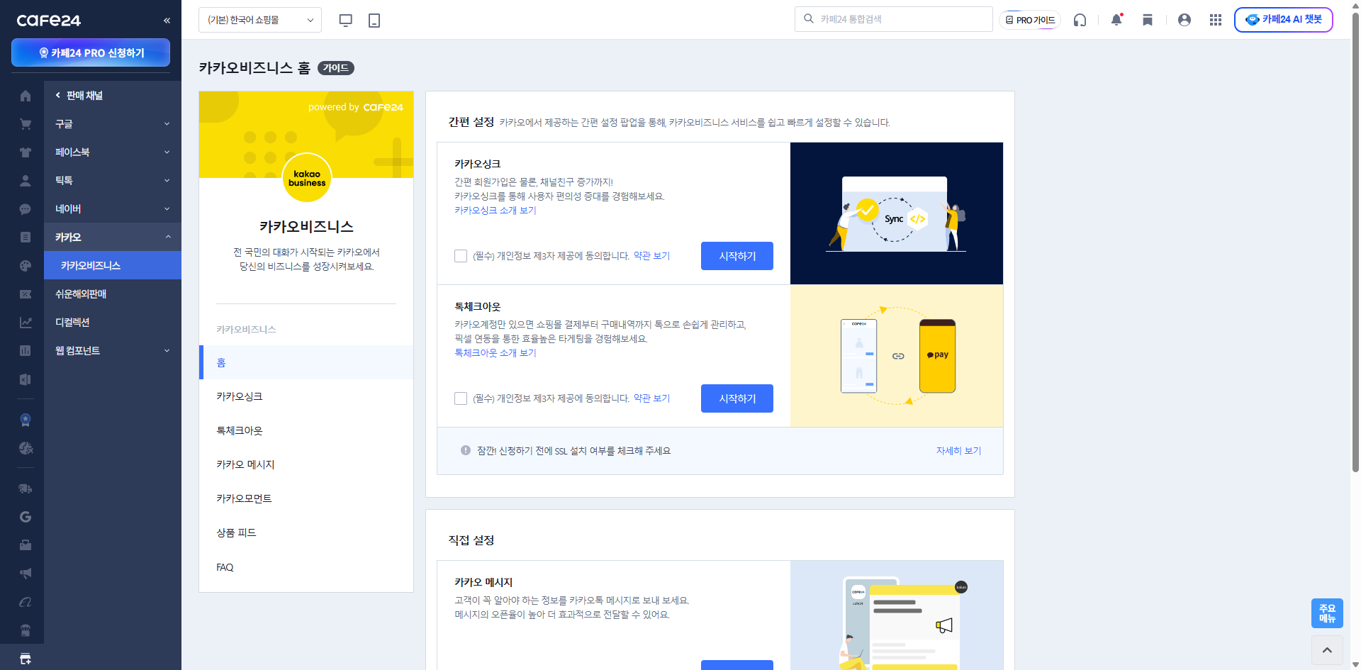
Task: Open the apps grid icon
Action: [x=1216, y=20]
